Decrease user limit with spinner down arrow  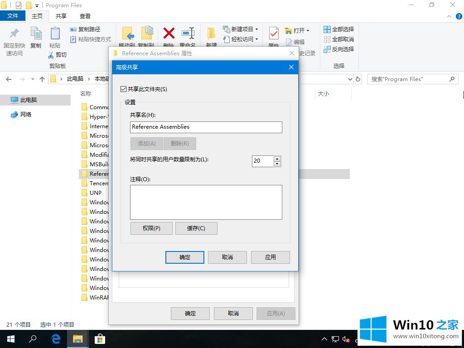[x=277, y=164]
